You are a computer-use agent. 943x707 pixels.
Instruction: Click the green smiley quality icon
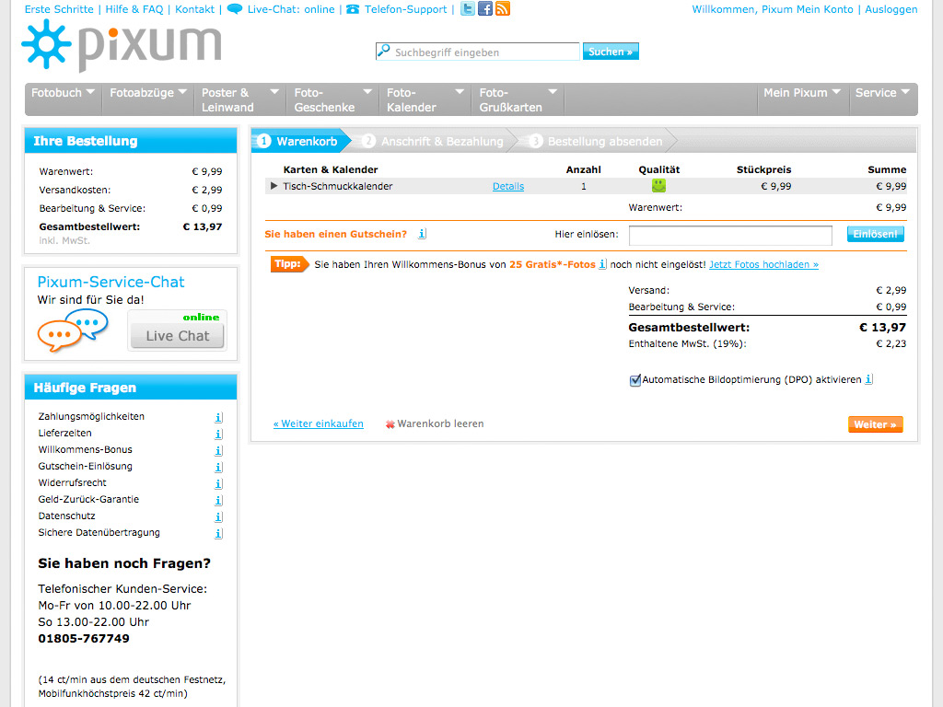pyautogui.click(x=658, y=185)
